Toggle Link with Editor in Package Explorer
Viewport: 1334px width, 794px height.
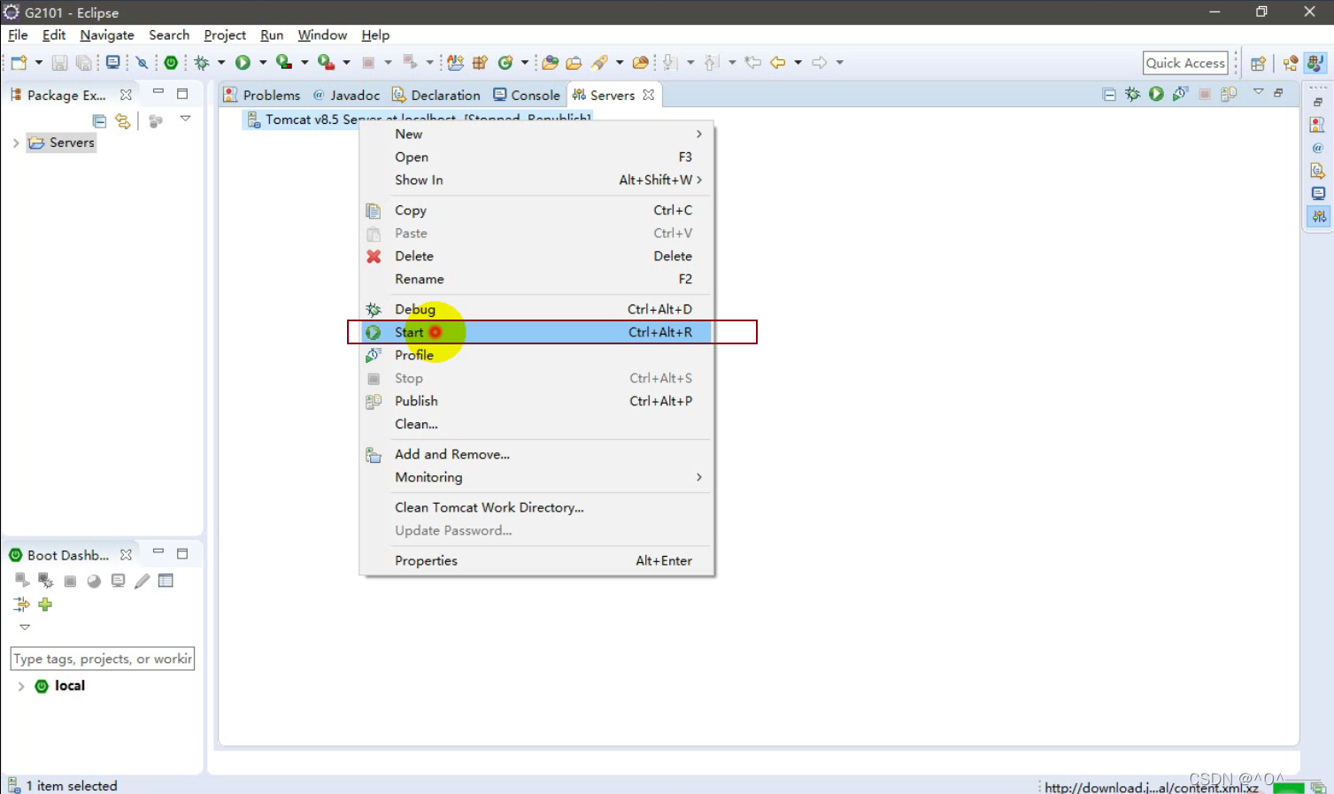pos(123,121)
